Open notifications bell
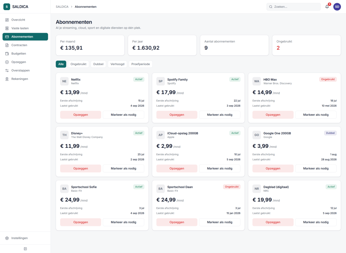346x253 pixels. pyautogui.click(x=327, y=7)
